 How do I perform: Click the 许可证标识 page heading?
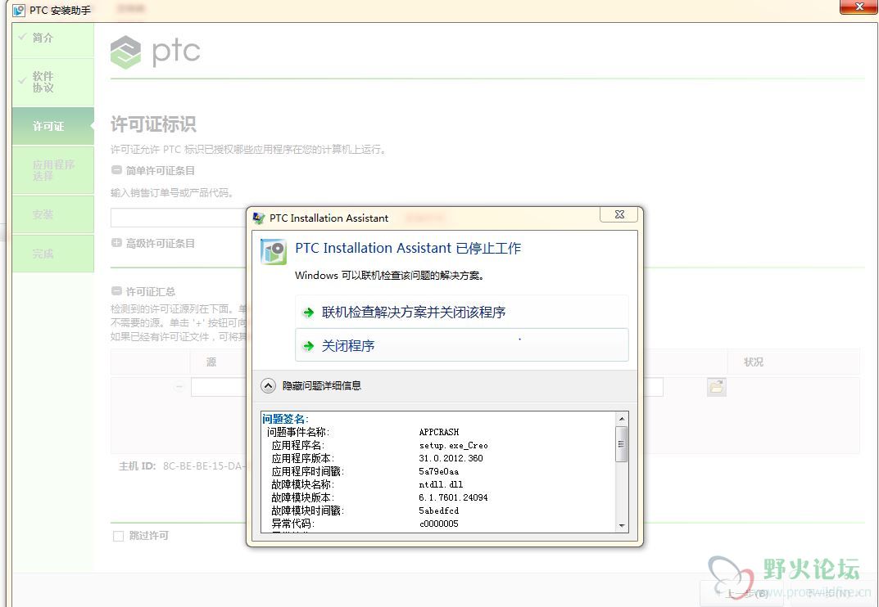click(153, 124)
